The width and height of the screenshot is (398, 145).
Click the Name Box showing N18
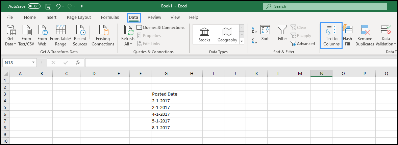click(x=17, y=63)
